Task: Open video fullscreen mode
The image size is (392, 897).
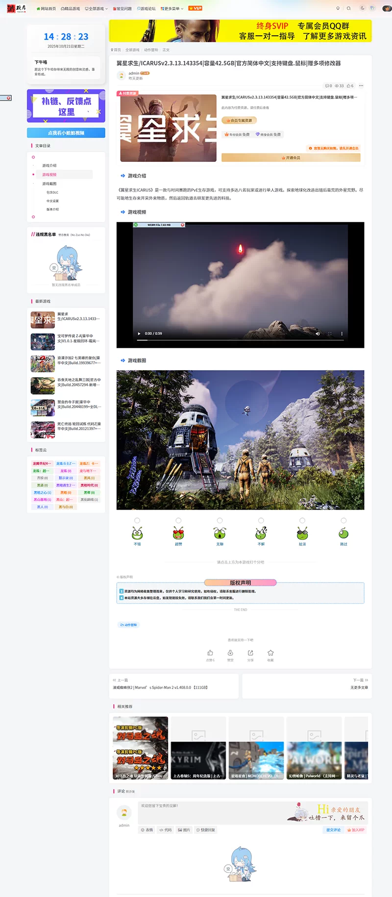Action: [x=330, y=333]
